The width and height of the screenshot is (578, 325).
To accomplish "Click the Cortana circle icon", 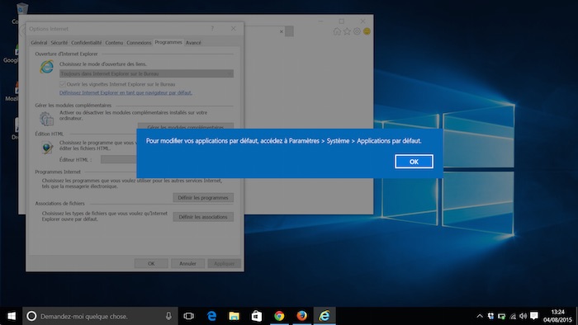I will [31, 316].
